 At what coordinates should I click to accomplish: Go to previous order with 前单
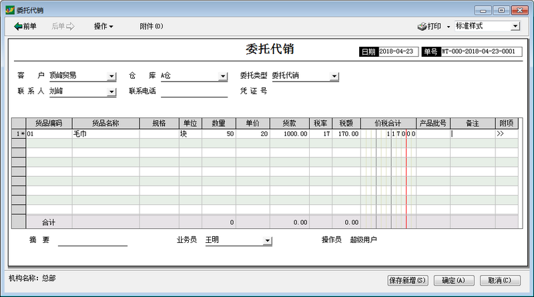coord(25,26)
